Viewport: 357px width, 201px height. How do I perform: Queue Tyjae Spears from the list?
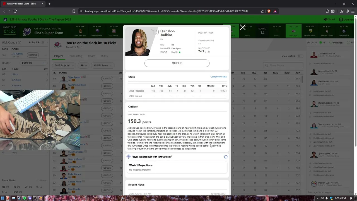tap(107, 78)
